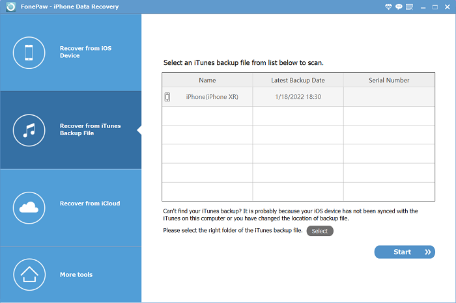Click the menu list icon in title bar

click(x=410, y=7)
